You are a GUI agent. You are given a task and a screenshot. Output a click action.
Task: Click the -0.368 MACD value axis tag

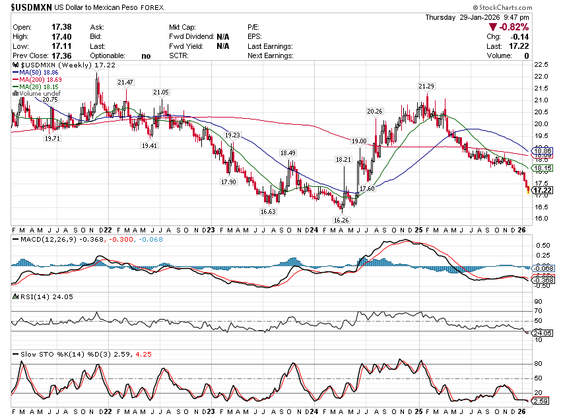click(x=543, y=281)
